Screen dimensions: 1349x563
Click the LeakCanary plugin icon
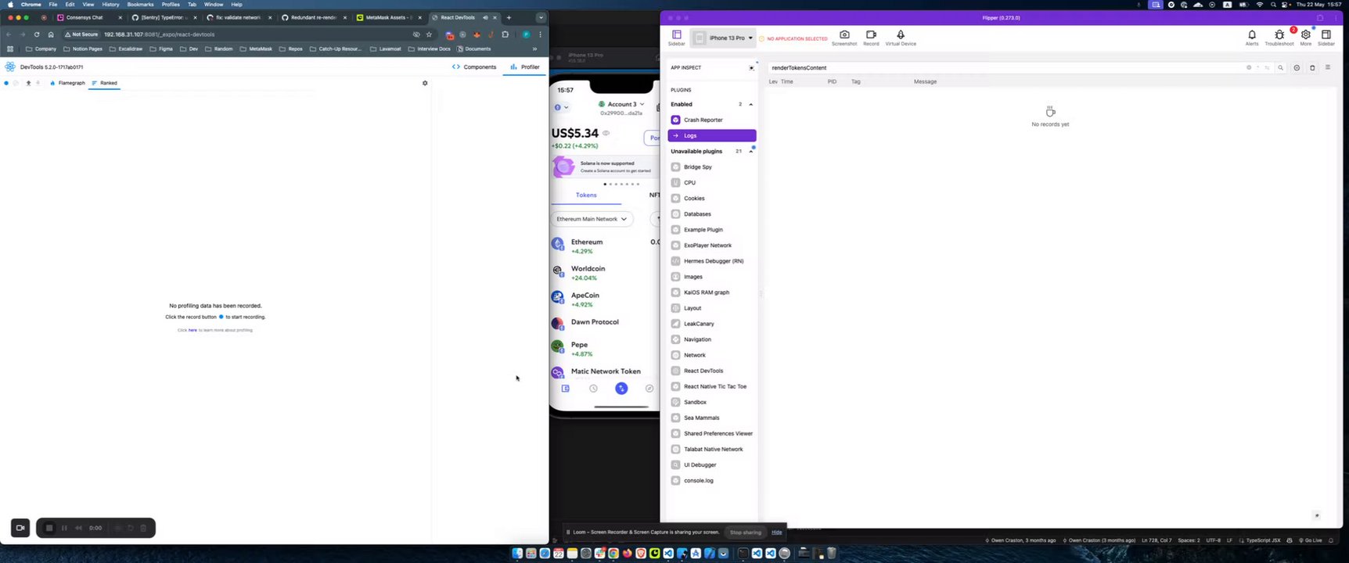[x=676, y=324]
